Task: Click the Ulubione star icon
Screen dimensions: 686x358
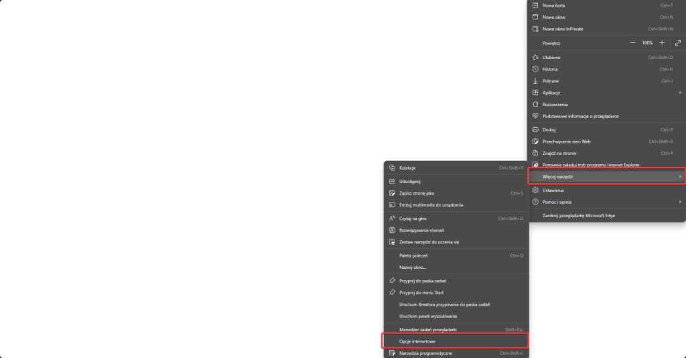Action: pos(535,58)
